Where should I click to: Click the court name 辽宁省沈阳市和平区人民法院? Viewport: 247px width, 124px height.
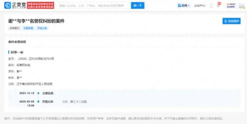point(35,84)
